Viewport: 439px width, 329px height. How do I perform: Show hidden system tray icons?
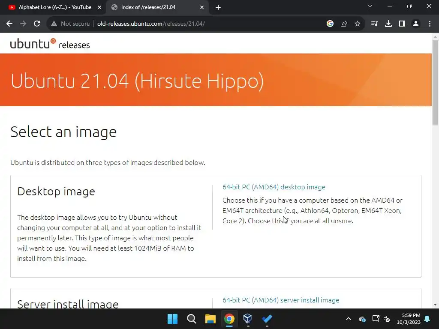click(349, 319)
